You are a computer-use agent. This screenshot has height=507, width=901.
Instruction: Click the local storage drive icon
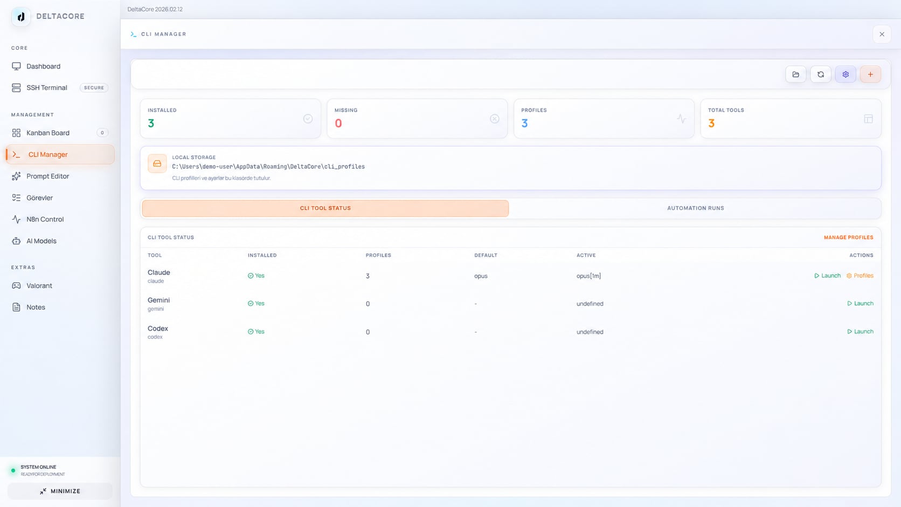pyautogui.click(x=157, y=163)
